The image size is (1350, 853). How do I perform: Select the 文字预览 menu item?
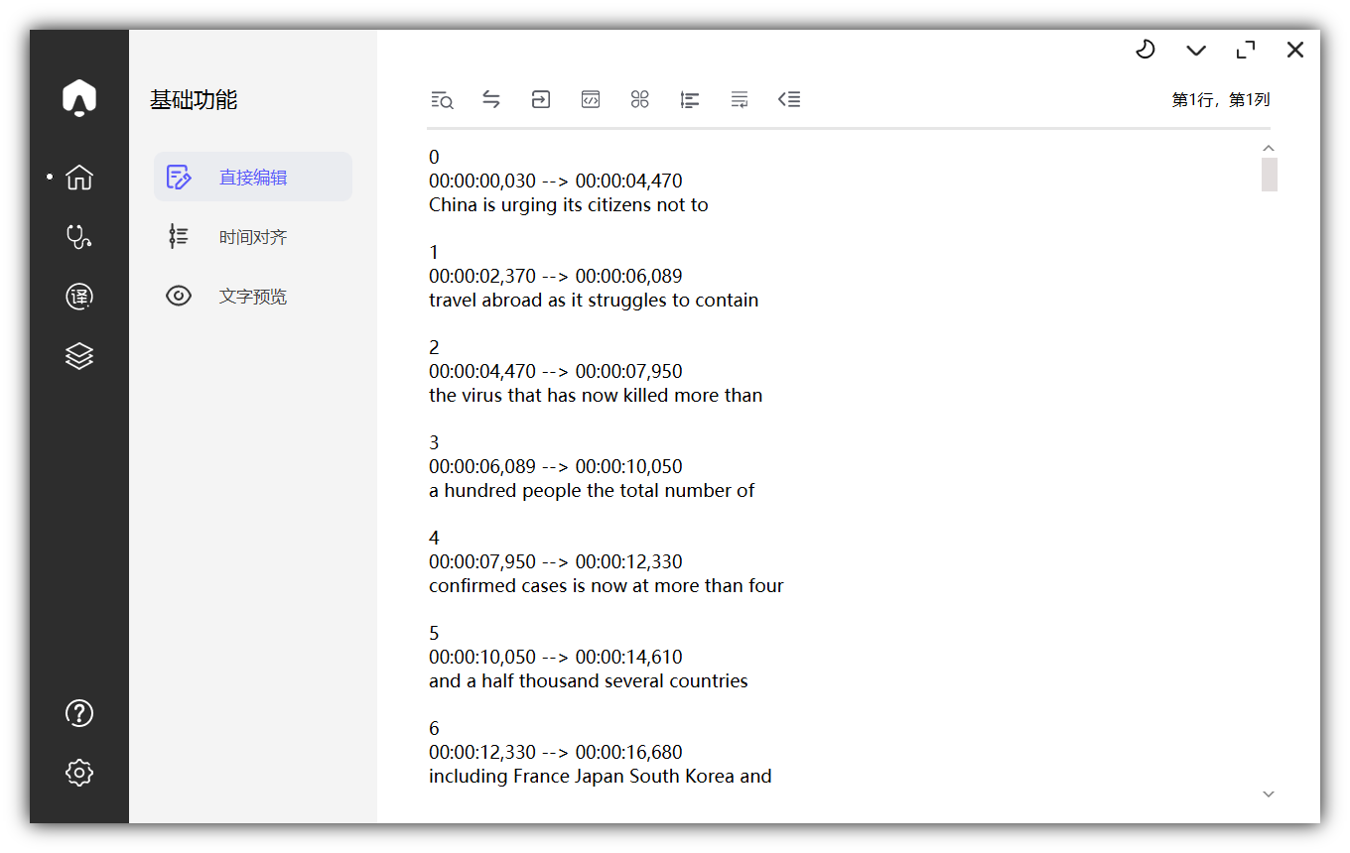click(253, 297)
